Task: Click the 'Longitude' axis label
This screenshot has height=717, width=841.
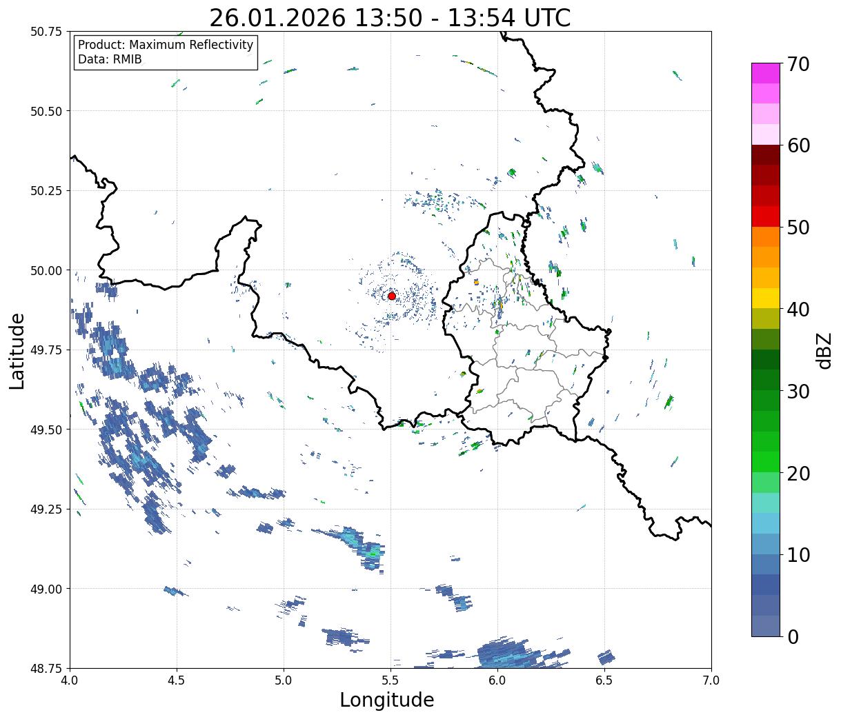Action: coord(387,700)
